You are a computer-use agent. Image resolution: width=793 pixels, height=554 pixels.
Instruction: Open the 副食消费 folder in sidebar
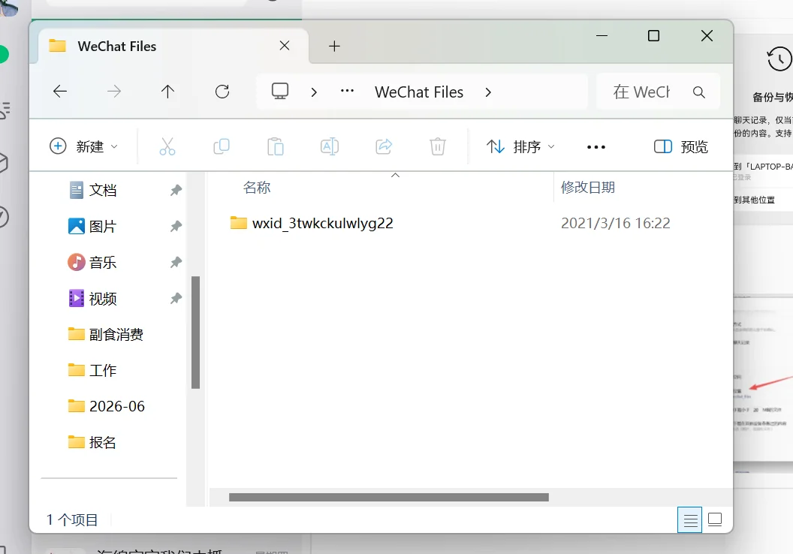[x=116, y=335]
